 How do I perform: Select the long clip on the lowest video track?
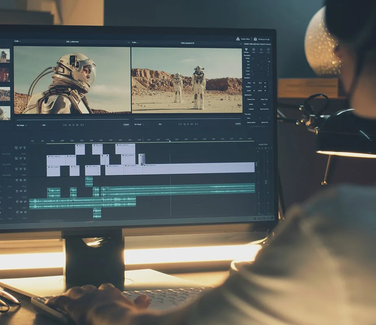pyautogui.click(x=198, y=167)
